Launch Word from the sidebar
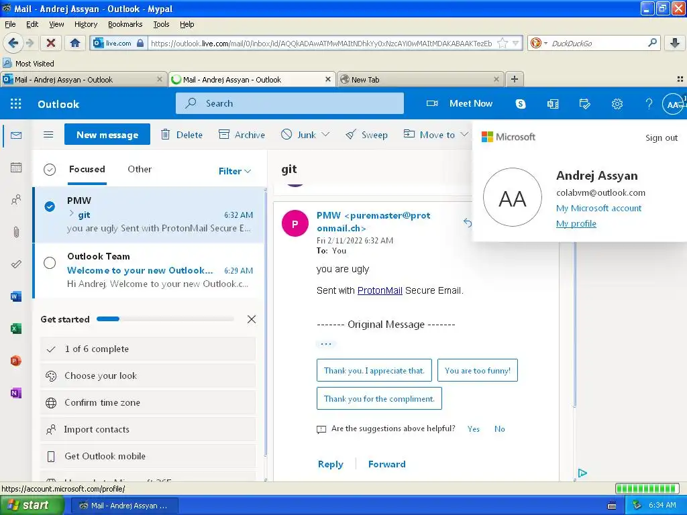The height and width of the screenshot is (515, 687). (16, 296)
